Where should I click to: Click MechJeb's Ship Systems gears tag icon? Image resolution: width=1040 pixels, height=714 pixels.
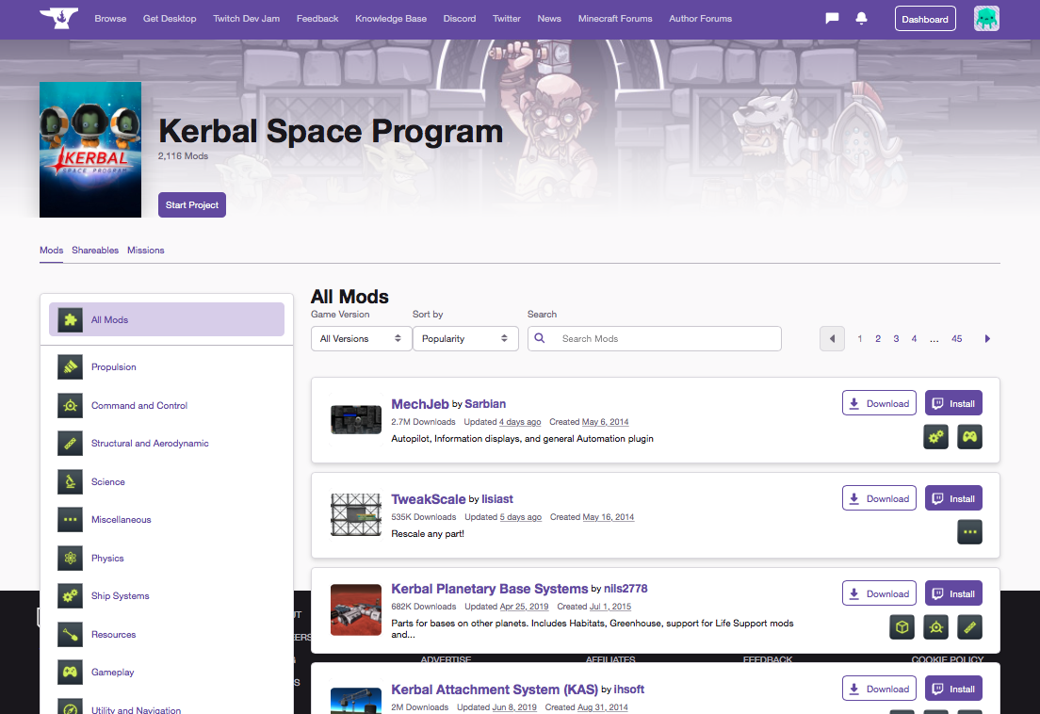click(935, 437)
